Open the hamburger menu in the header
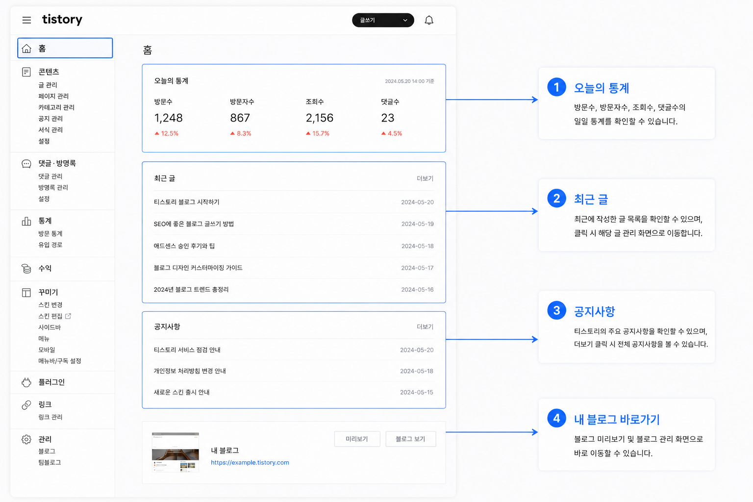This screenshot has height=502, width=753. pos(26,20)
